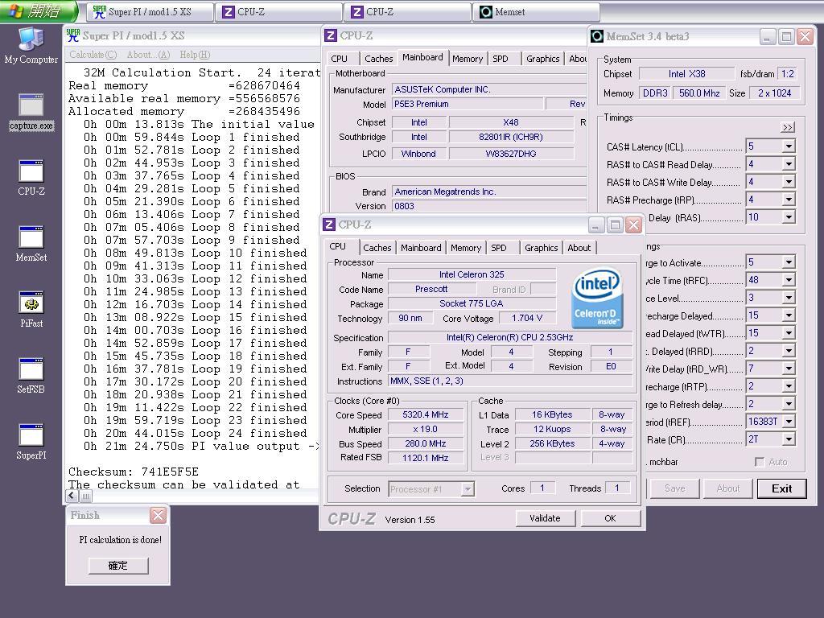
Task: Expand tREF period dropdown showing 16383T
Action: pos(789,422)
